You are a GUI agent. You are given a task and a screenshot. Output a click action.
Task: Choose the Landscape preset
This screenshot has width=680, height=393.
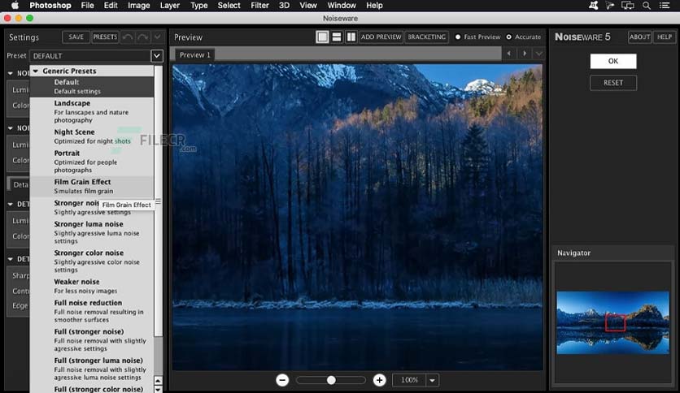click(x=92, y=111)
